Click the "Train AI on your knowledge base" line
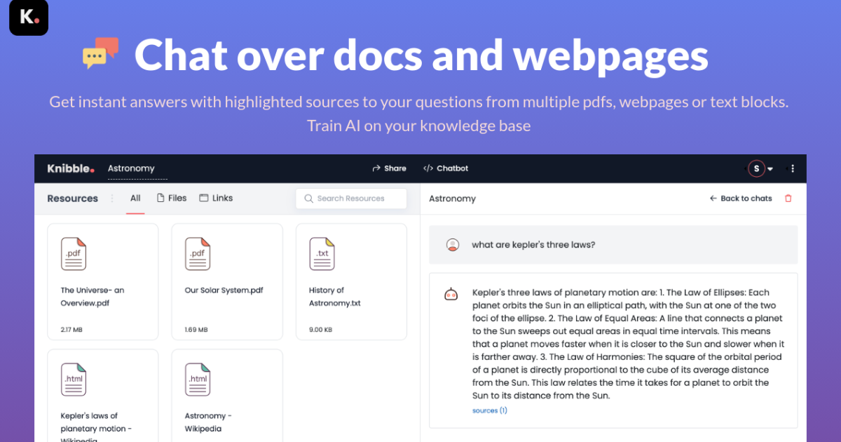The height and width of the screenshot is (442, 841). click(x=418, y=126)
